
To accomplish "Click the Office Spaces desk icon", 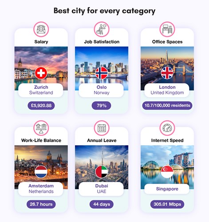I will 167,29.
